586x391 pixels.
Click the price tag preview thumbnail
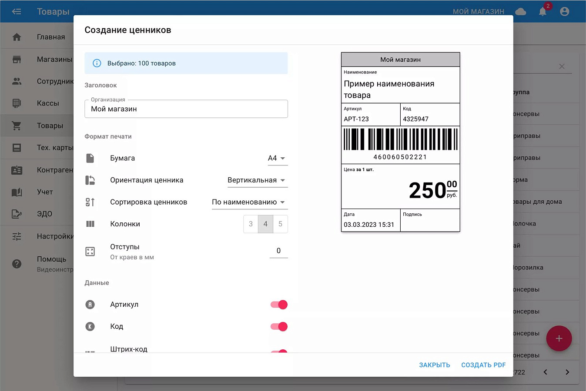pyautogui.click(x=400, y=142)
